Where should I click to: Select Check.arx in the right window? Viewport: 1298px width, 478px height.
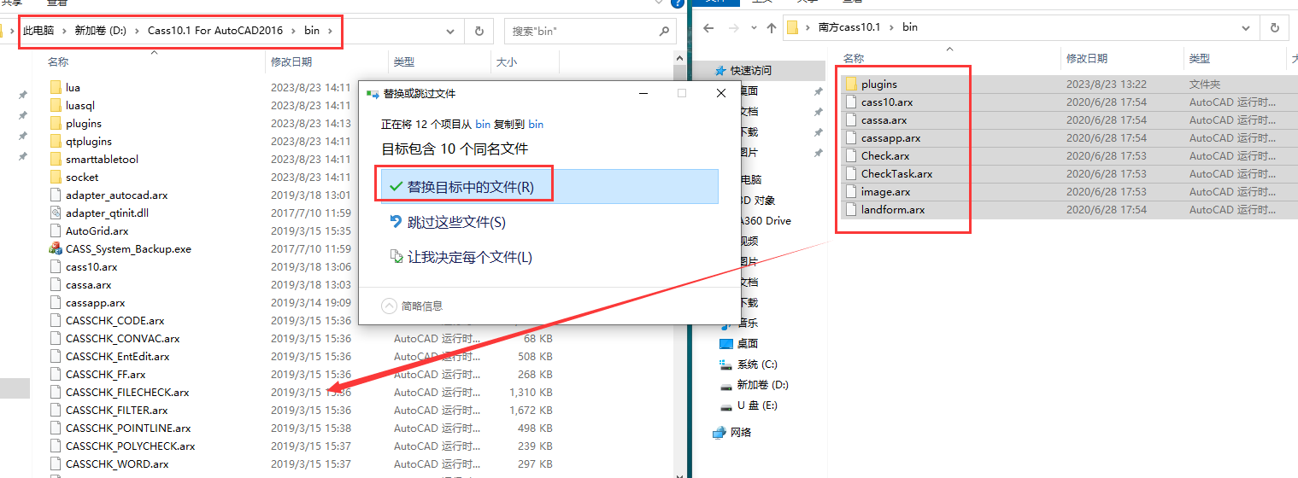coord(885,155)
